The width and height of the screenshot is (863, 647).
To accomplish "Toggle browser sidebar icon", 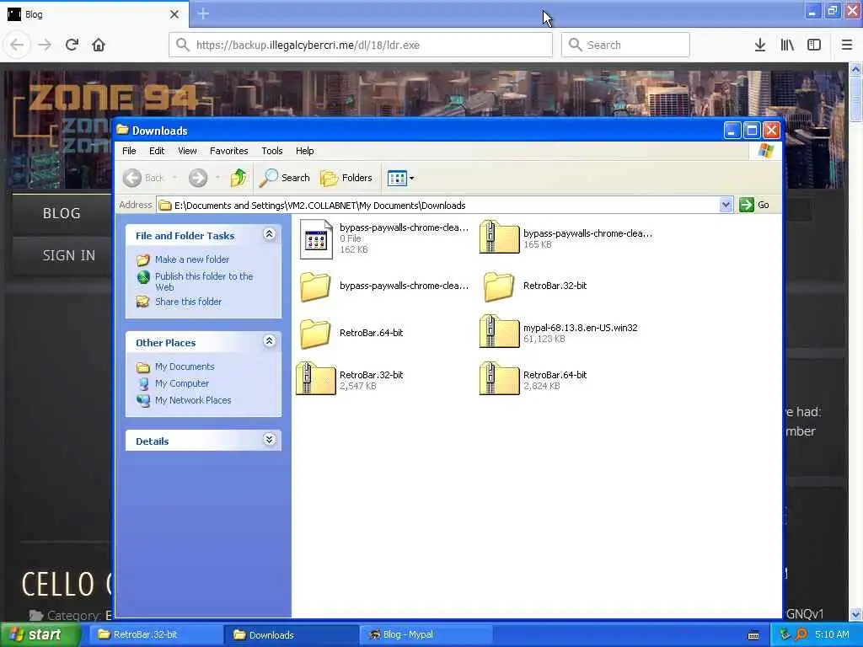I will pyautogui.click(x=814, y=45).
